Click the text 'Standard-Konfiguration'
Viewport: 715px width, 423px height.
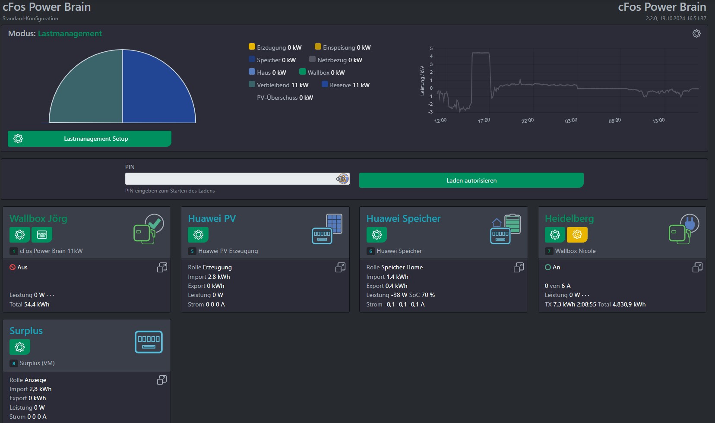30,19
